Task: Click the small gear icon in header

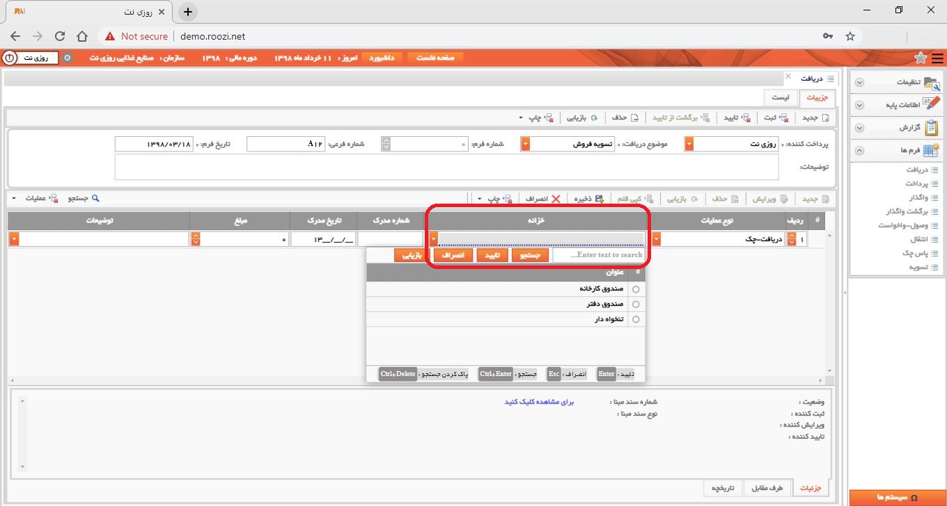Action: [x=68, y=58]
